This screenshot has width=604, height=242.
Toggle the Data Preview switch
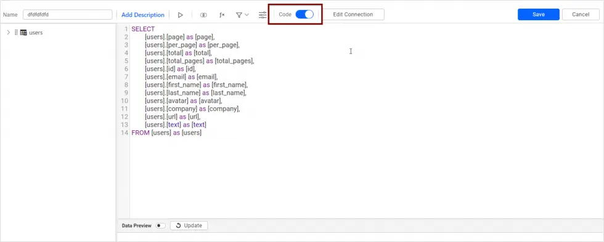pyautogui.click(x=160, y=226)
